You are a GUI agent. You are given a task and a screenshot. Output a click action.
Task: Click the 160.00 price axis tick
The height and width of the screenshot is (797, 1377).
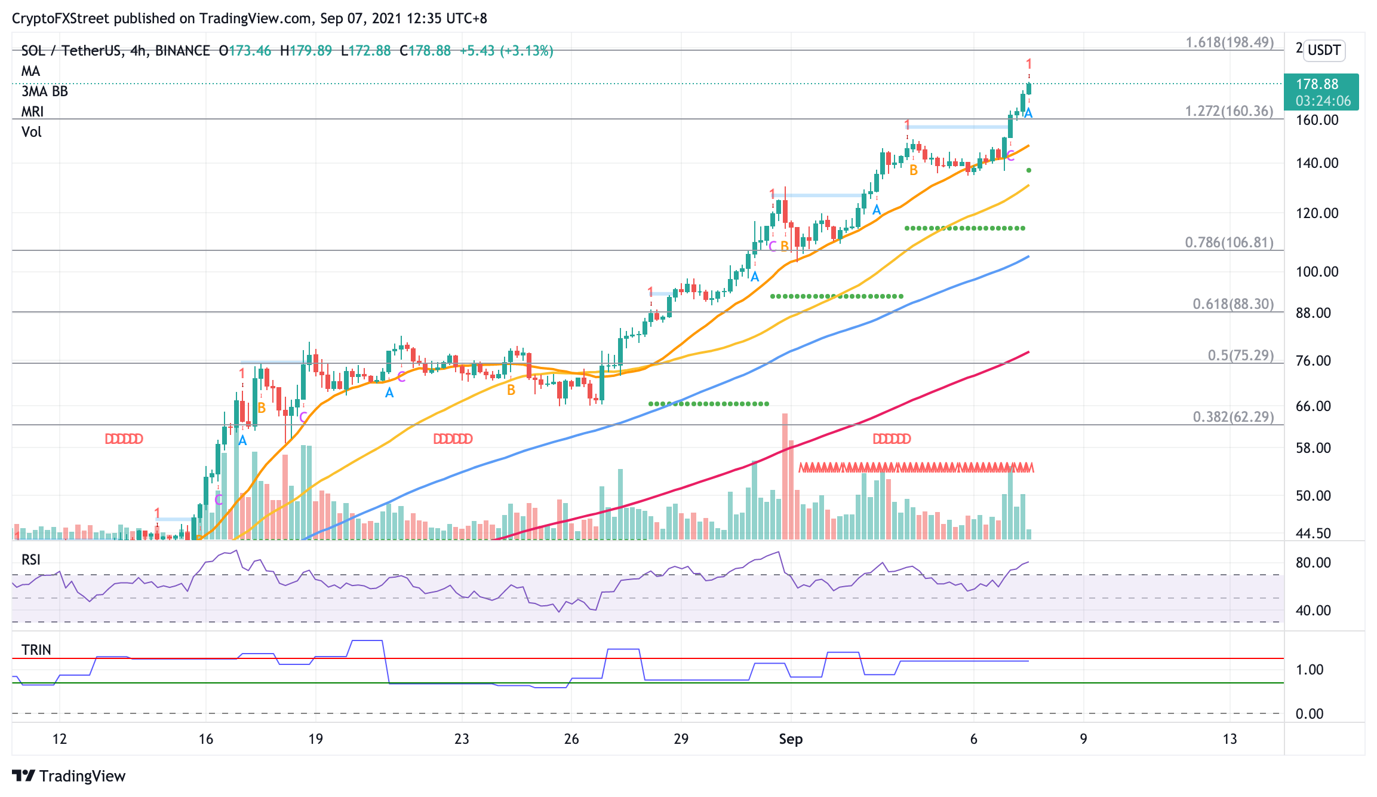pyautogui.click(x=1317, y=120)
